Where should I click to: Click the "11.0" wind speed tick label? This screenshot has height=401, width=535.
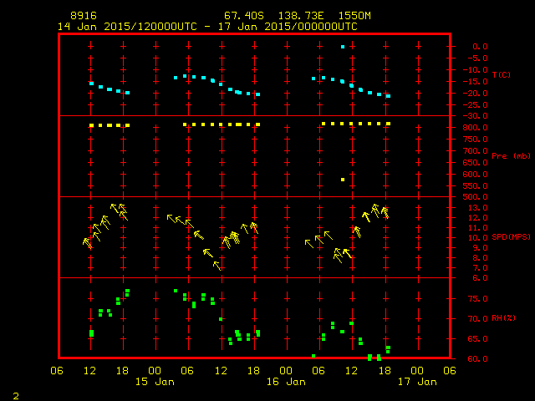[x=477, y=228]
